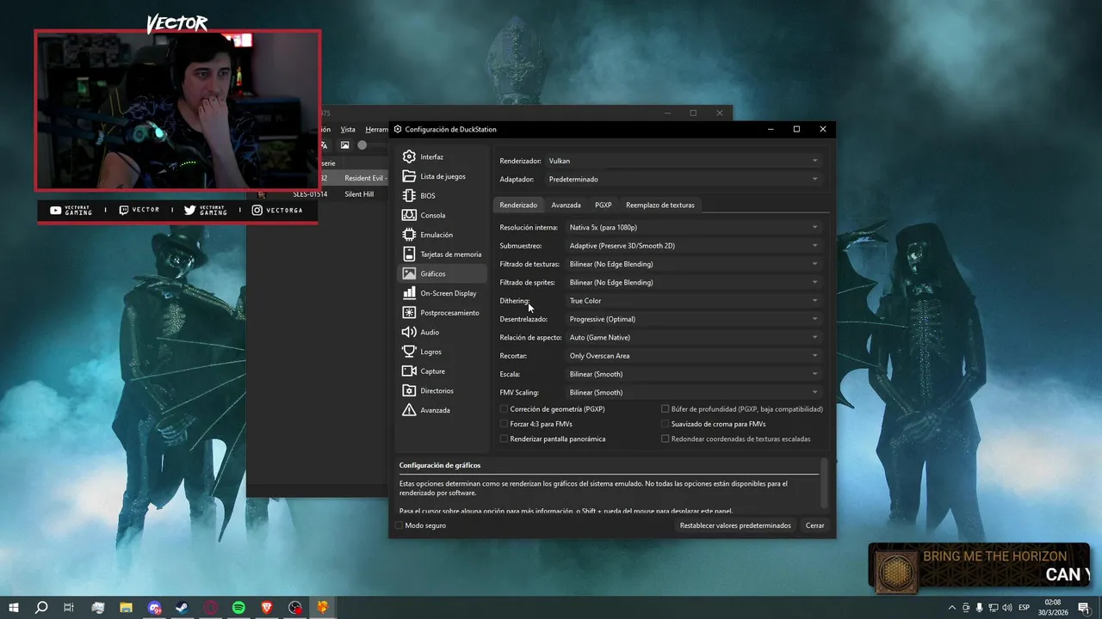Show hidden system tray icons
1102x619 pixels.
(x=952, y=608)
